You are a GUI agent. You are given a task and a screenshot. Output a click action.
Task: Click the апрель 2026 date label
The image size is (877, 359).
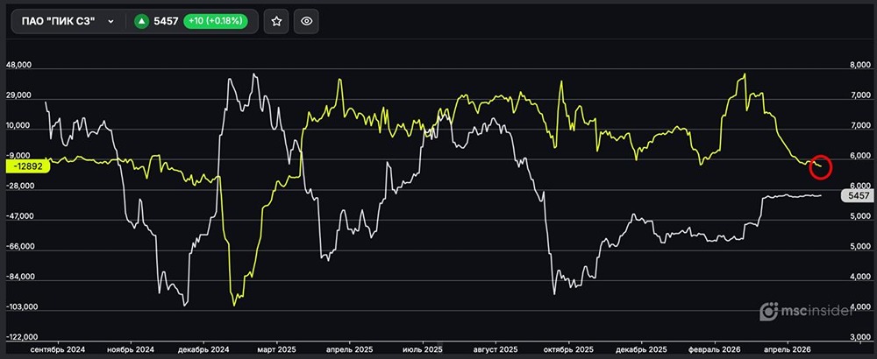point(788,349)
